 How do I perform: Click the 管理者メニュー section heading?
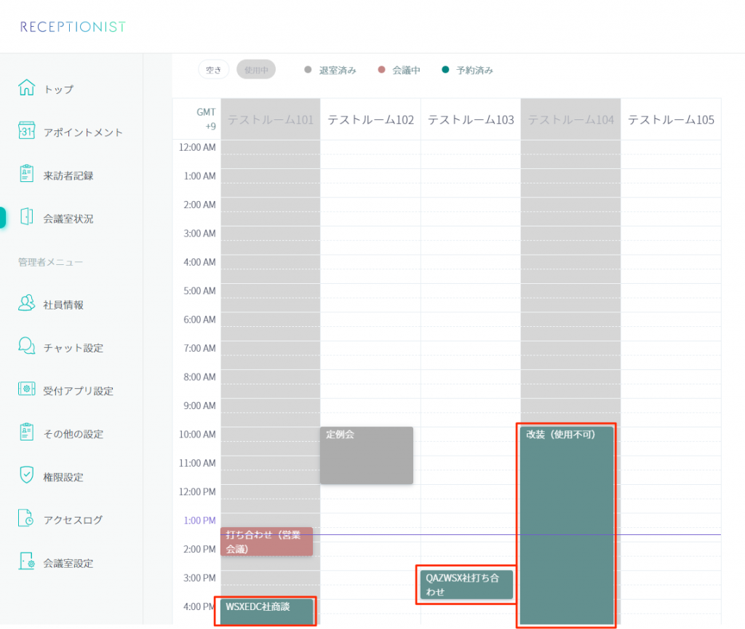(50, 262)
